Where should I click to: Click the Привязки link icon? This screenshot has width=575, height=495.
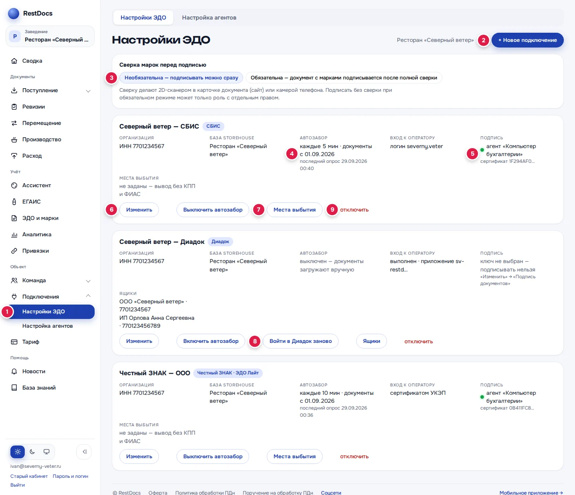pos(14,251)
